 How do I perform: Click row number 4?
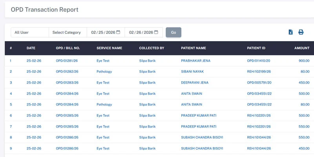pyautogui.click(x=11, y=93)
